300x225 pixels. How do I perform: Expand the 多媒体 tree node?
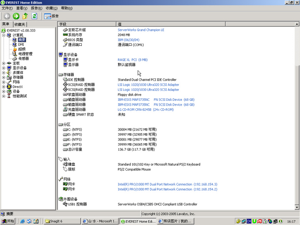pyautogui.click(x=4, y=73)
